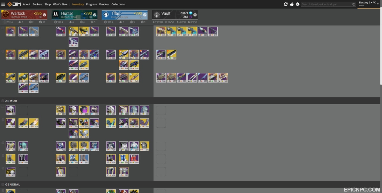Open settings gear icon in header
Image resolution: width=382 pixels, height=193 pixels.
[298, 4]
